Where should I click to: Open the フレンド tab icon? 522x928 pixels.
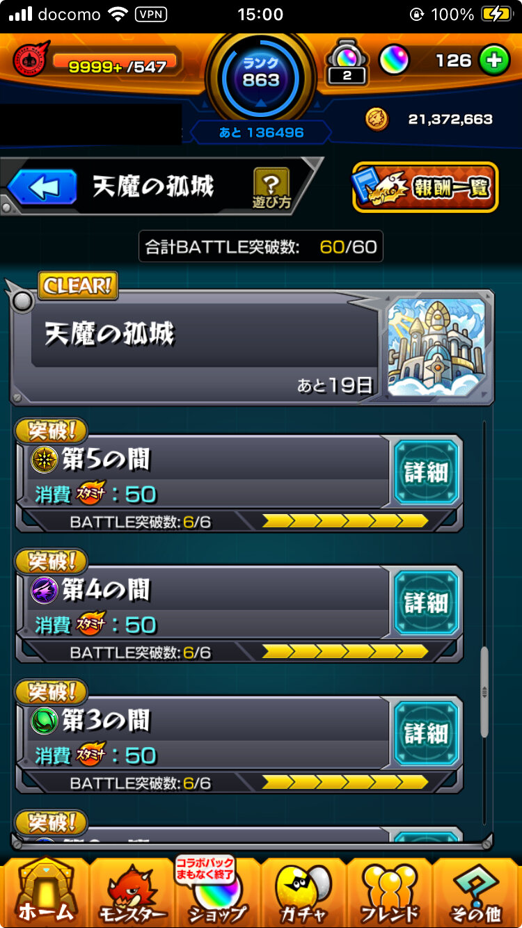[390, 892]
